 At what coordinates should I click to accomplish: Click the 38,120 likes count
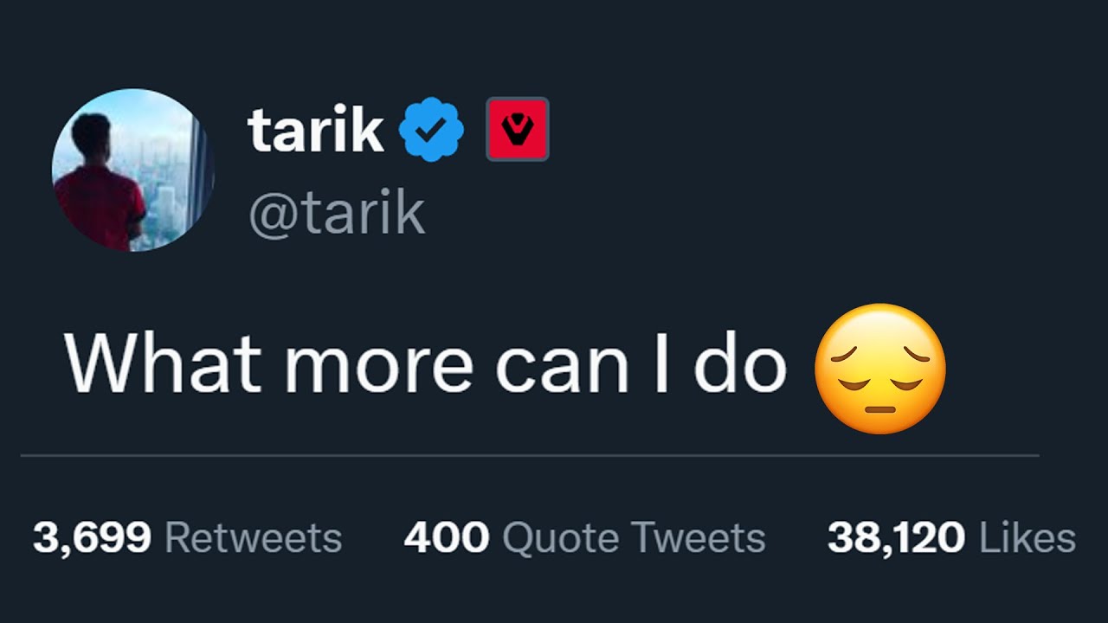[x=896, y=538]
